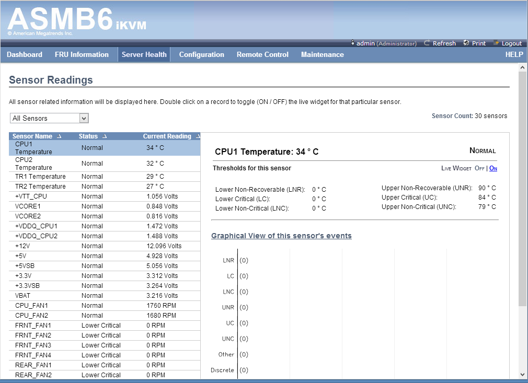
Task: Click the HELP link
Action: (514, 54)
